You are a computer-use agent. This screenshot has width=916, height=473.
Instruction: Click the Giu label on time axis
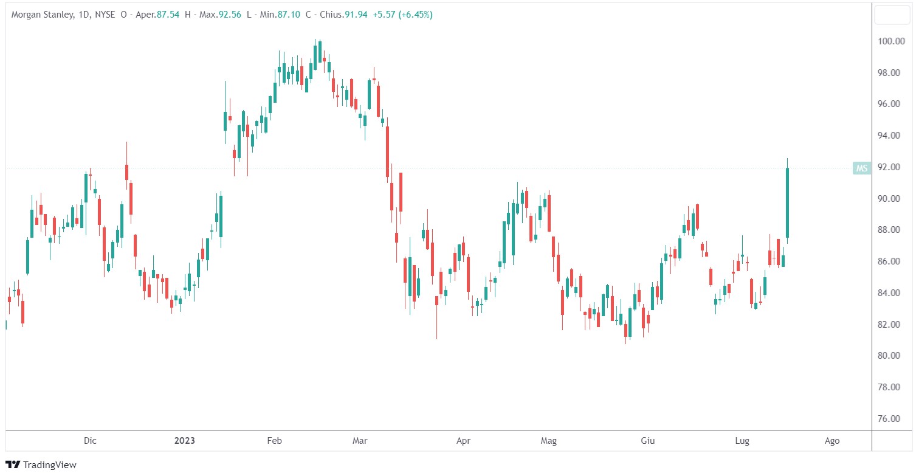click(x=647, y=440)
